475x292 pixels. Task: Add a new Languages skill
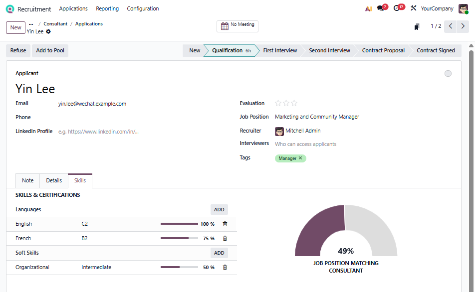pos(219,210)
